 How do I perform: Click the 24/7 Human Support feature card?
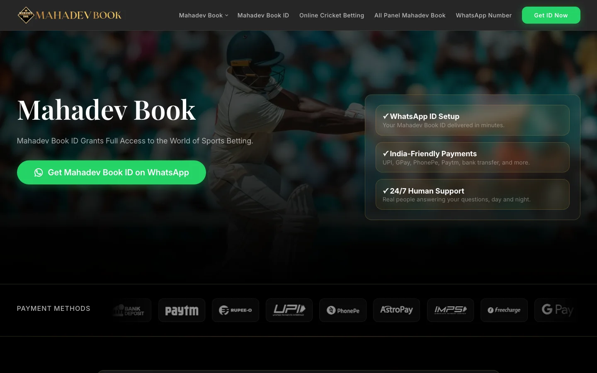click(473, 194)
